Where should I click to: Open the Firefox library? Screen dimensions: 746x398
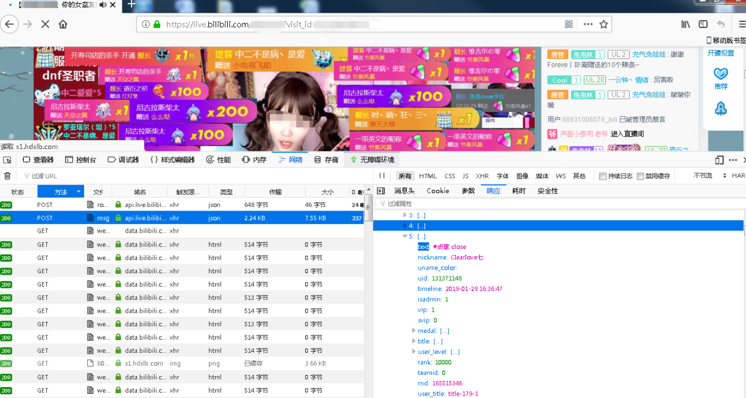point(686,24)
